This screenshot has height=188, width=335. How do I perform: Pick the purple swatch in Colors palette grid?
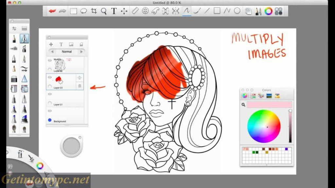(x=287, y=149)
